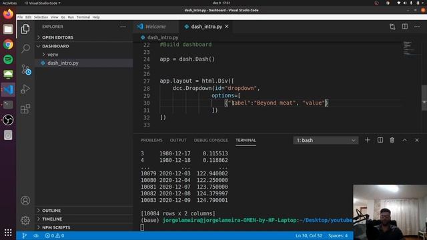Click the Activities button in top bar
Image resolution: width=427 pixels, height=240 pixels.
pos(9,3)
